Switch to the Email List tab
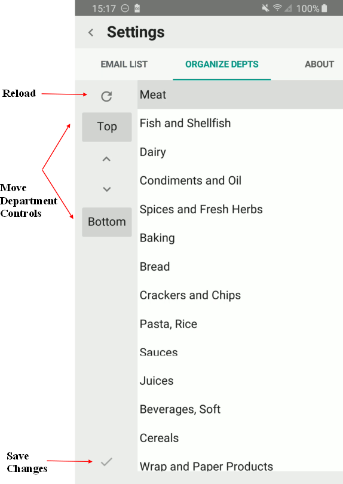Image resolution: width=343 pixels, height=484 pixels. 124,64
